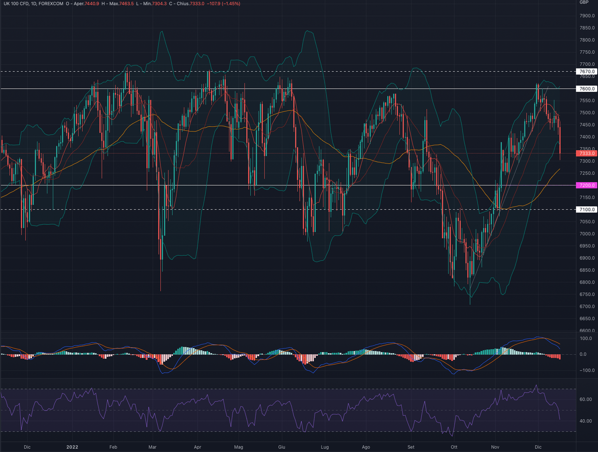
Task: Click the 7850.0 price axis tick
Action: click(587, 28)
